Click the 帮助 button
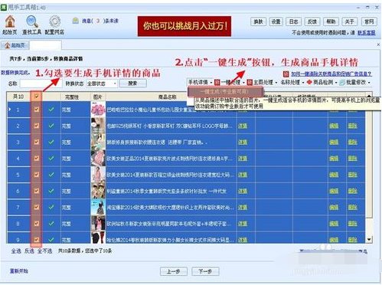Screen dimensions: 382x285 331,22
